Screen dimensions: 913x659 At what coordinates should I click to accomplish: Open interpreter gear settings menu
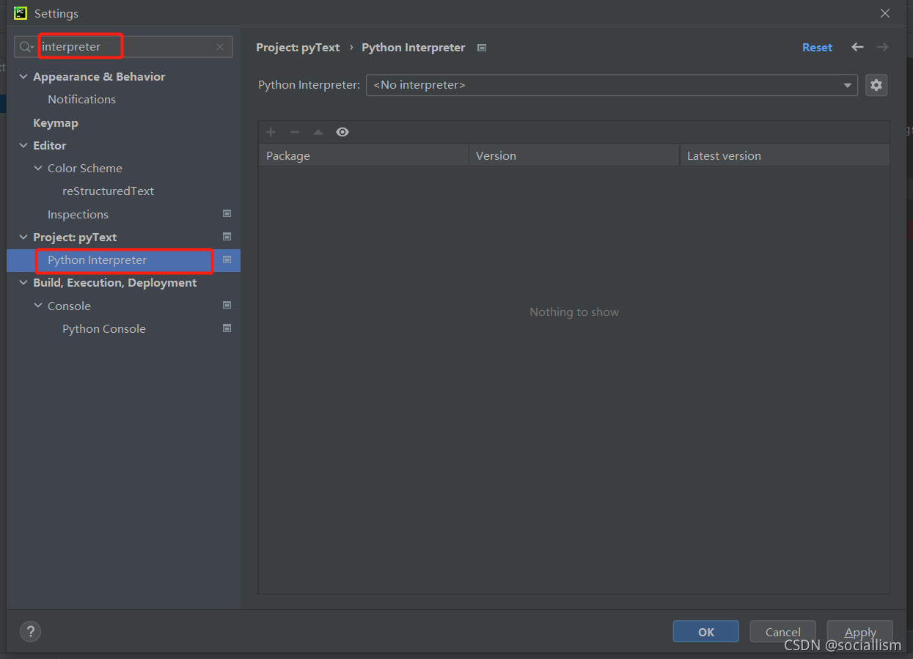[876, 85]
